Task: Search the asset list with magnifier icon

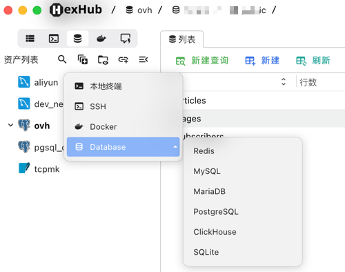Action: (62, 60)
